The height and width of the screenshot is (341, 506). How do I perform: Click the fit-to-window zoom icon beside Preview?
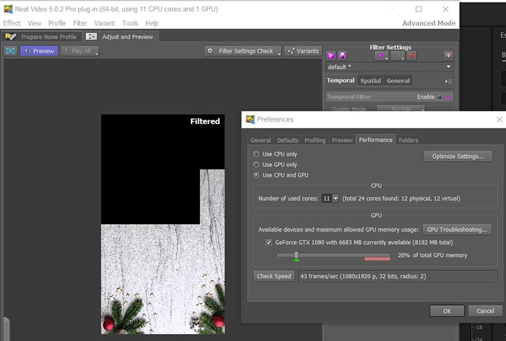pos(10,51)
